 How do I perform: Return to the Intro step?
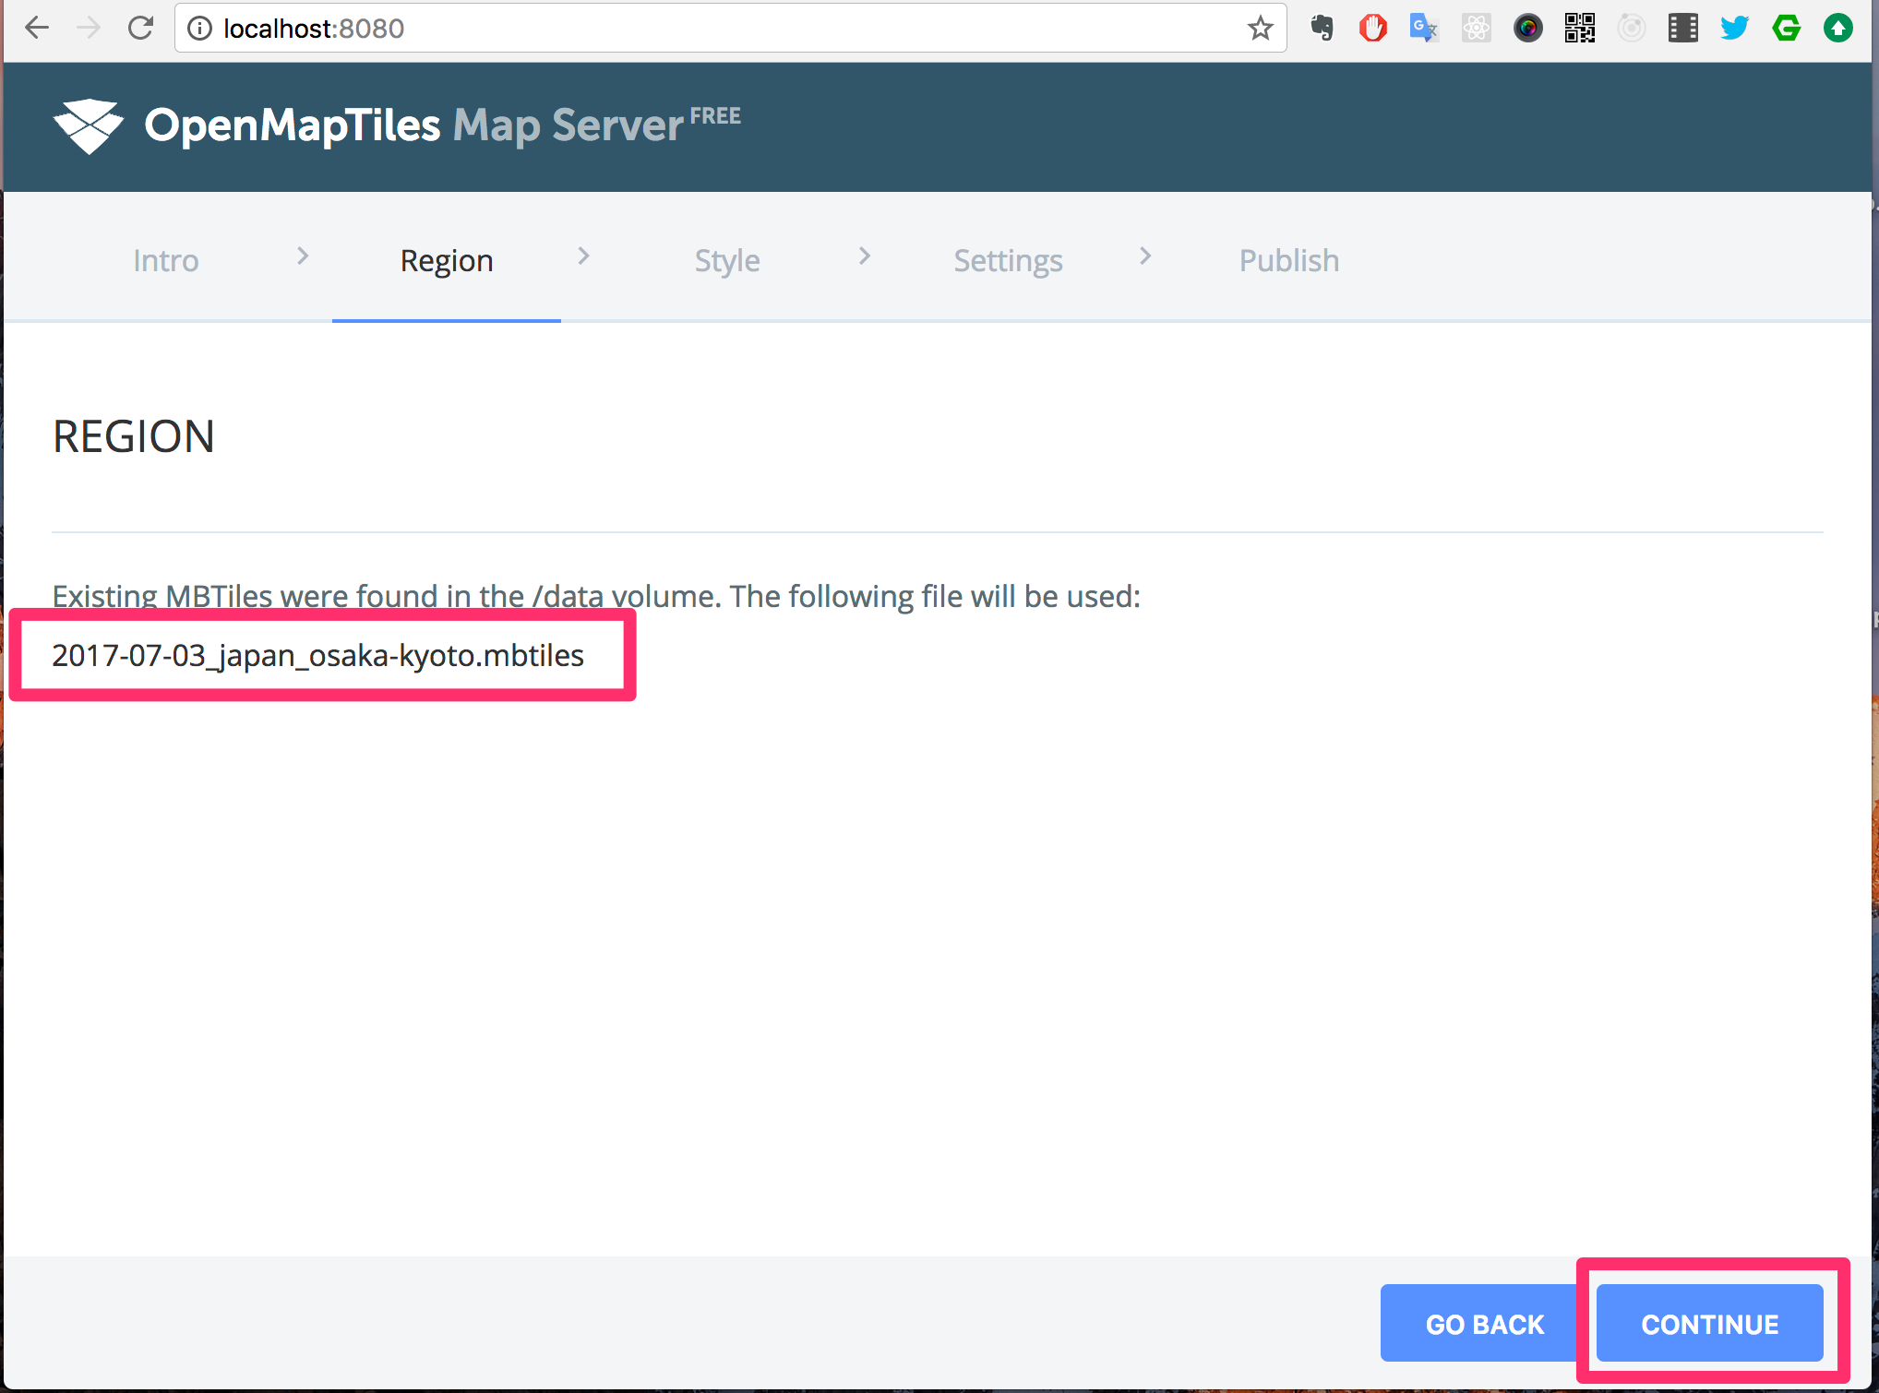(166, 260)
